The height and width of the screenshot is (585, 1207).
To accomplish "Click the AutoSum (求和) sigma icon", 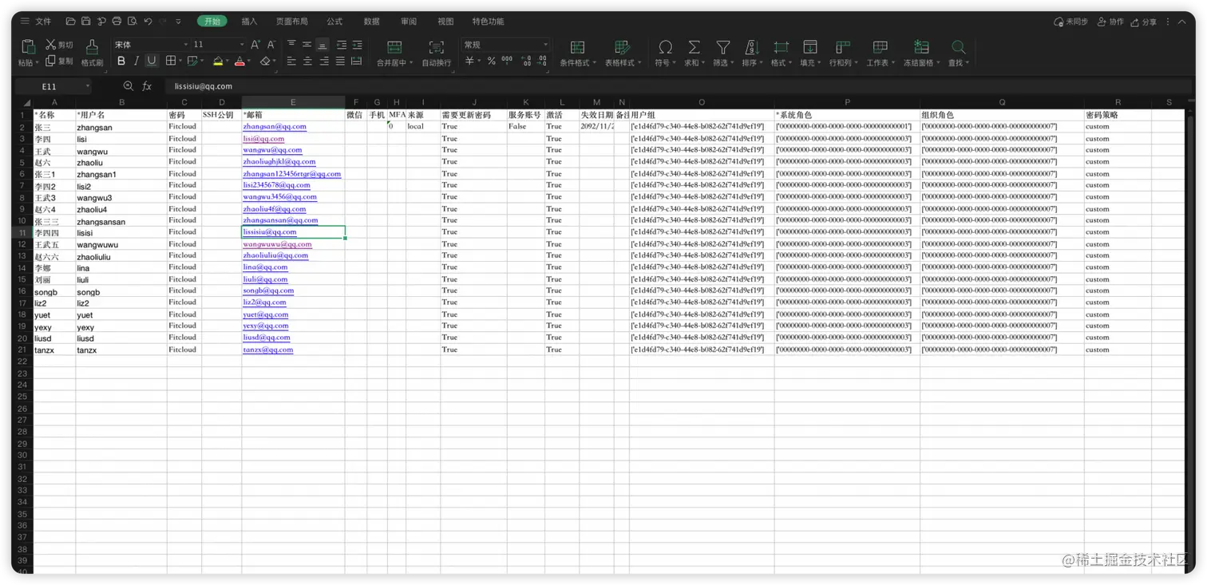I will pos(694,47).
